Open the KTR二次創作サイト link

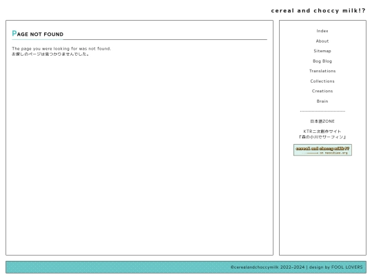click(x=322, y=134)
